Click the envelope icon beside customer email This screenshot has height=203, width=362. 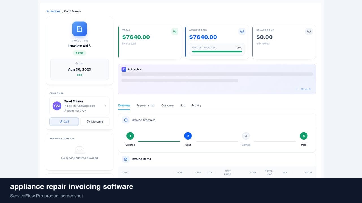65,106
